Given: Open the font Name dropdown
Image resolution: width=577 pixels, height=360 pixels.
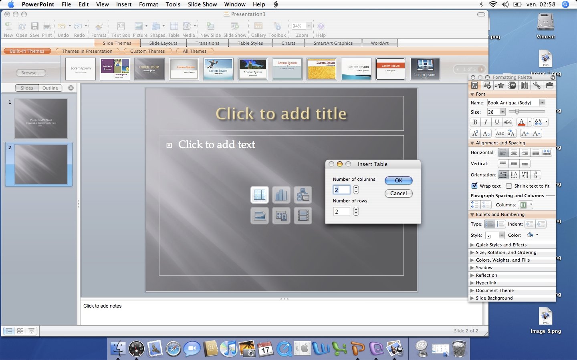Looking at the screenshot, I should pos(543,102).
